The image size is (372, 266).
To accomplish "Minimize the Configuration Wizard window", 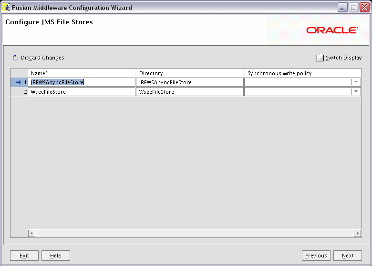I will 342,8.
